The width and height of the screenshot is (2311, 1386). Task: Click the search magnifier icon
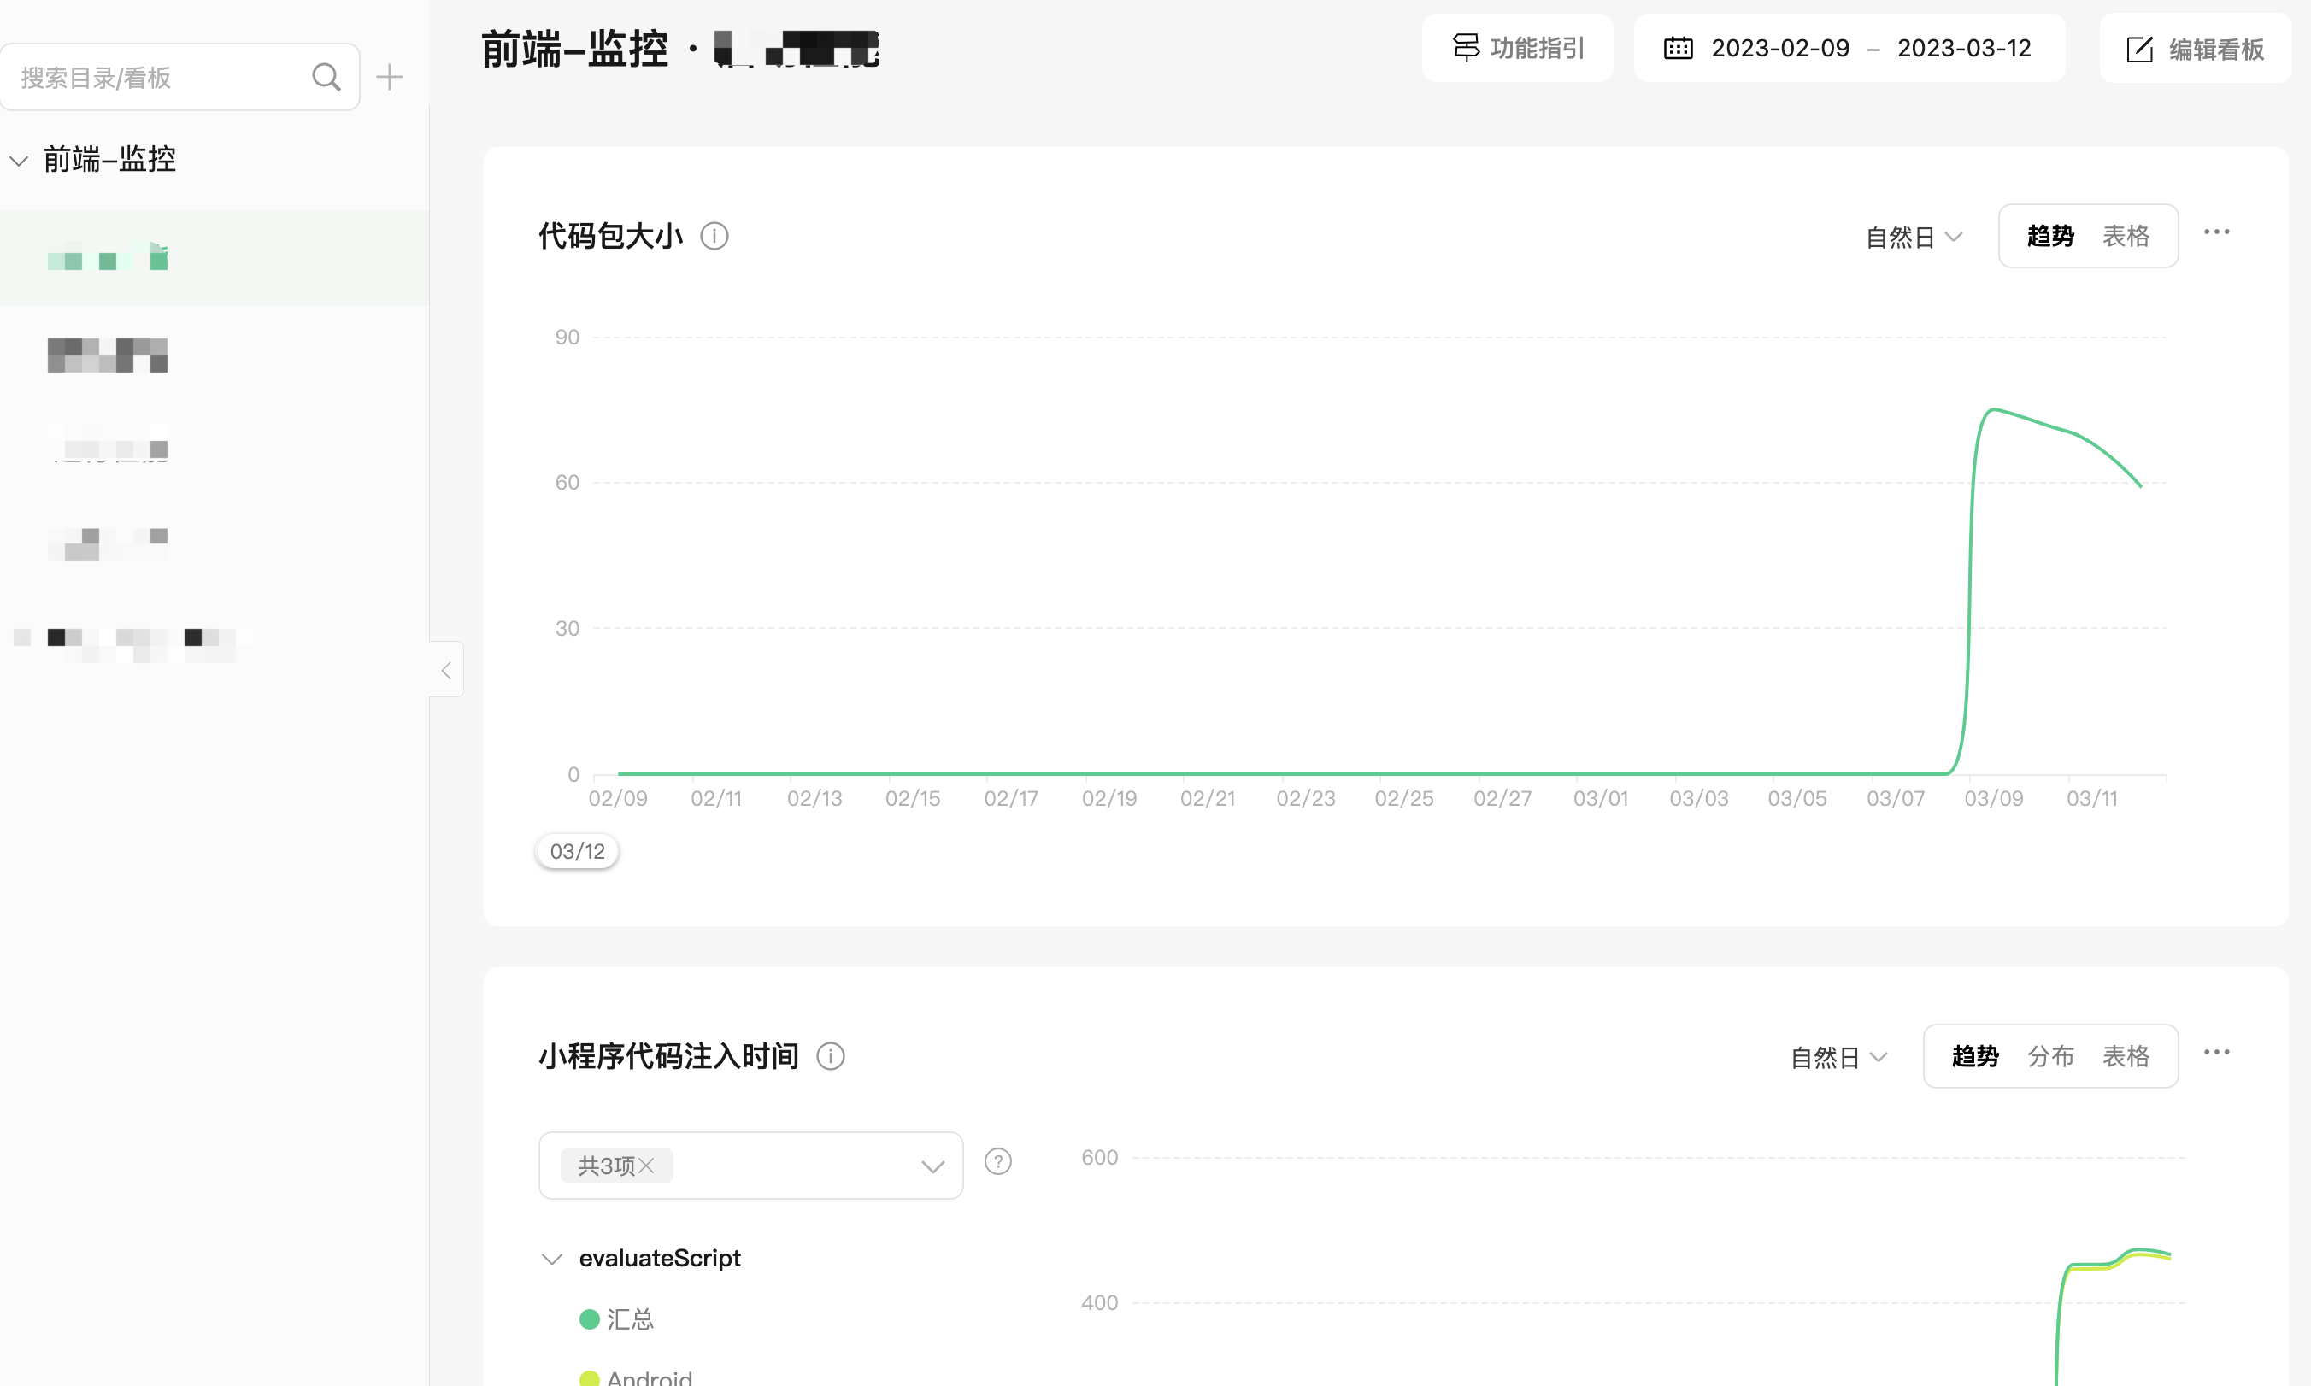326,77
